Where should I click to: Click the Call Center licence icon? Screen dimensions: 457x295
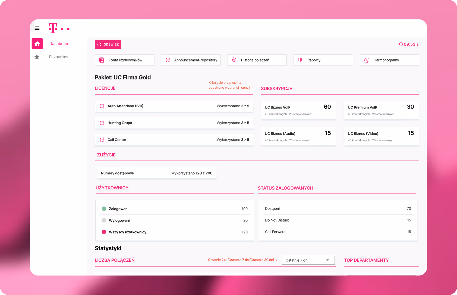102,140
